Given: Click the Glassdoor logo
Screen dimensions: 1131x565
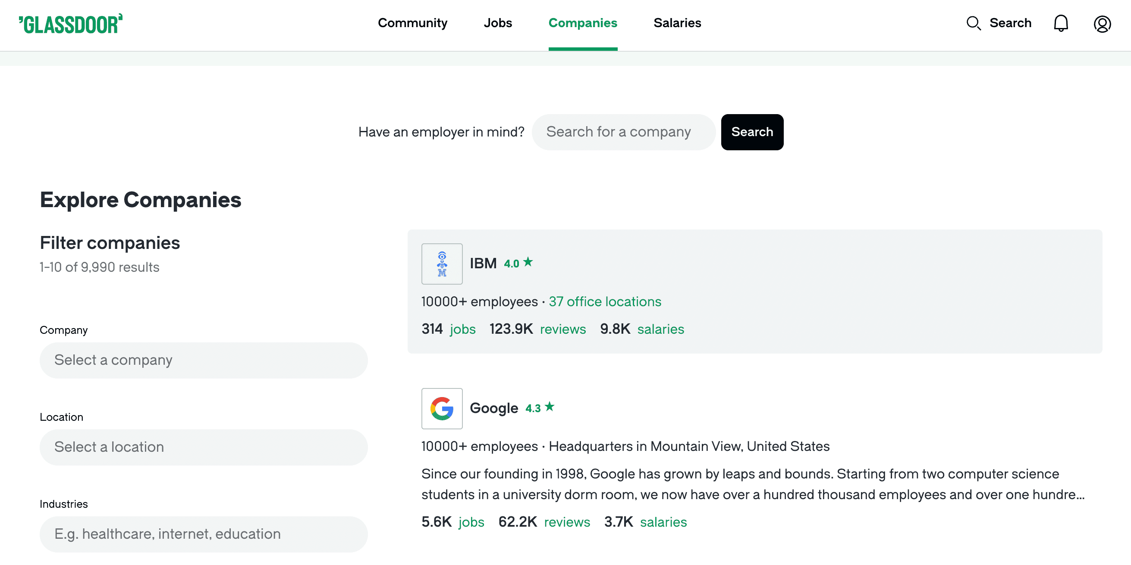Looking at the screenshot, I should [x=71, y=24].
